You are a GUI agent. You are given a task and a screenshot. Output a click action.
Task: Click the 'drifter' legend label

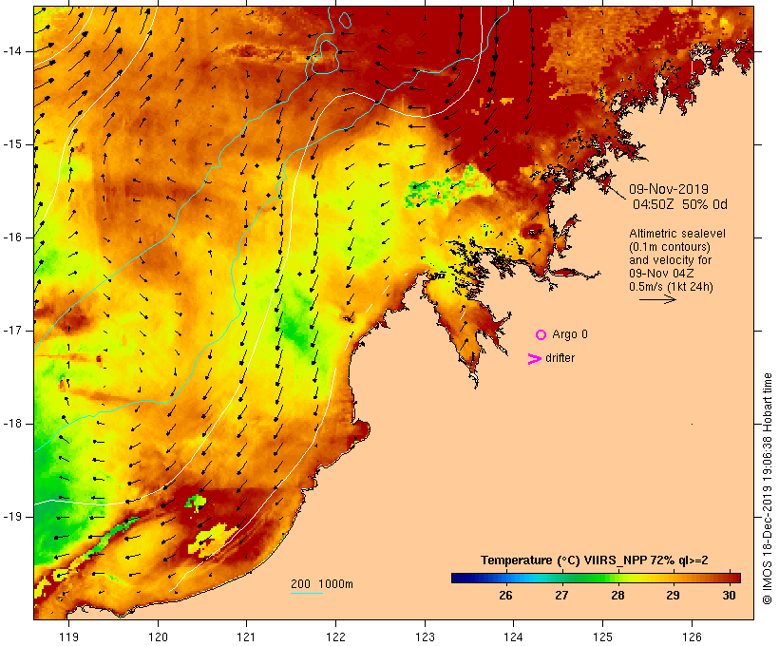[560, 358]
